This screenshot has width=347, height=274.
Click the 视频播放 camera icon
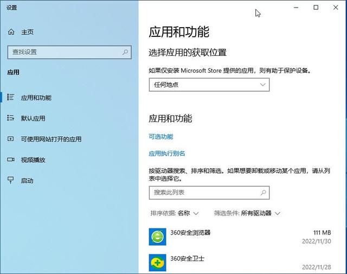10,160
